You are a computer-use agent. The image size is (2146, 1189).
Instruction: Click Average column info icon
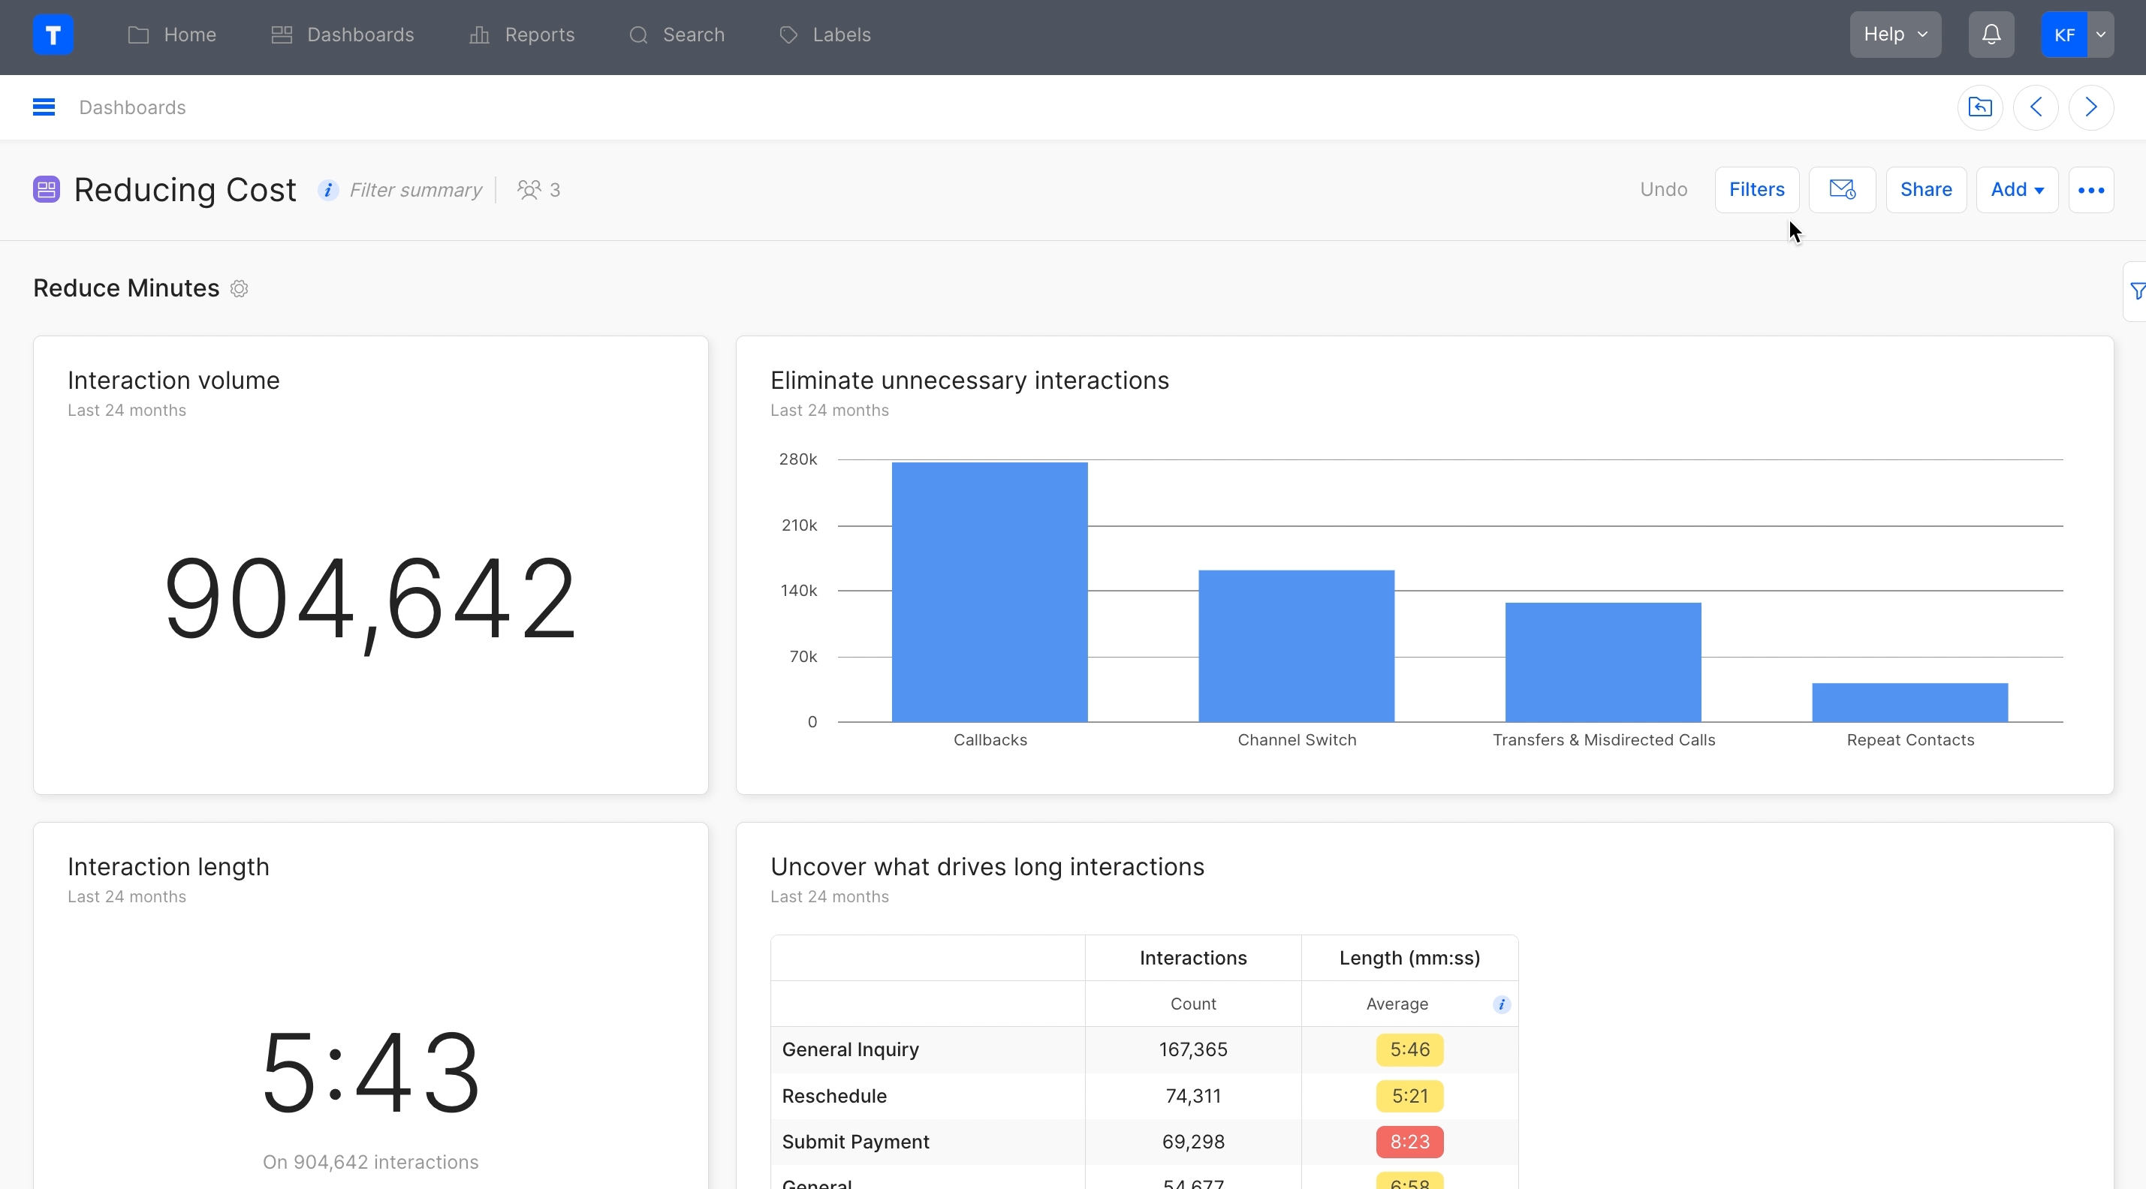point(1501,1004)
